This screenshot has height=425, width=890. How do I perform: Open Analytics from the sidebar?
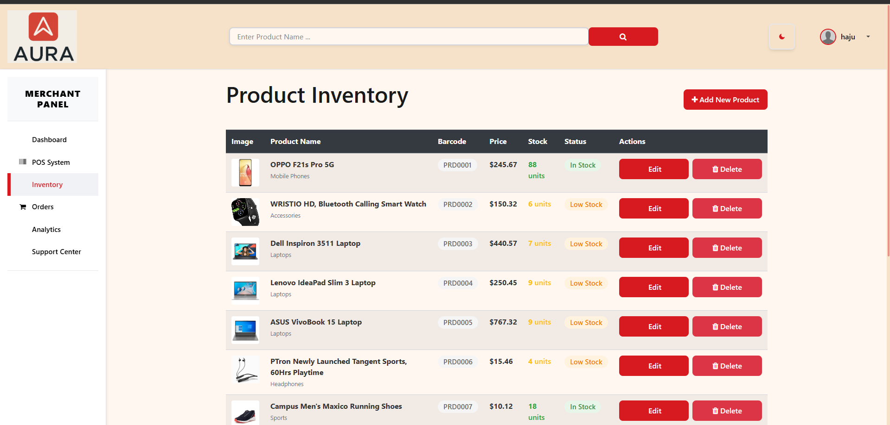click(46, 230)
